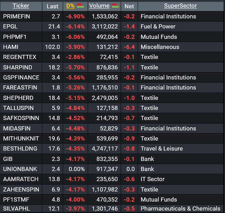Sort by D% column header
225x213 pixels.
(70, 6)
